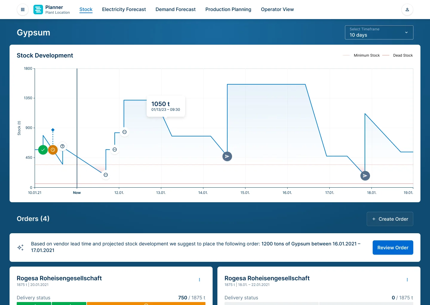Click the Planner logo icon
Viewport: 430px width, 305px height.
(38, 10)
